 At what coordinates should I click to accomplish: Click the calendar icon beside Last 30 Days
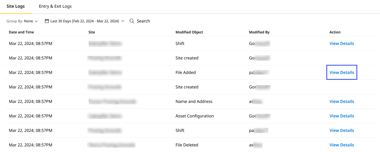click(47, 21)
